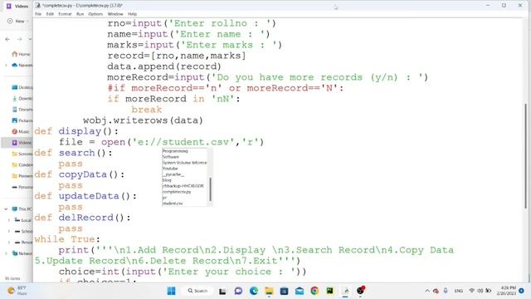Expand the Network tree node
This screenshot has height=299, width=531.
(6, 253)
